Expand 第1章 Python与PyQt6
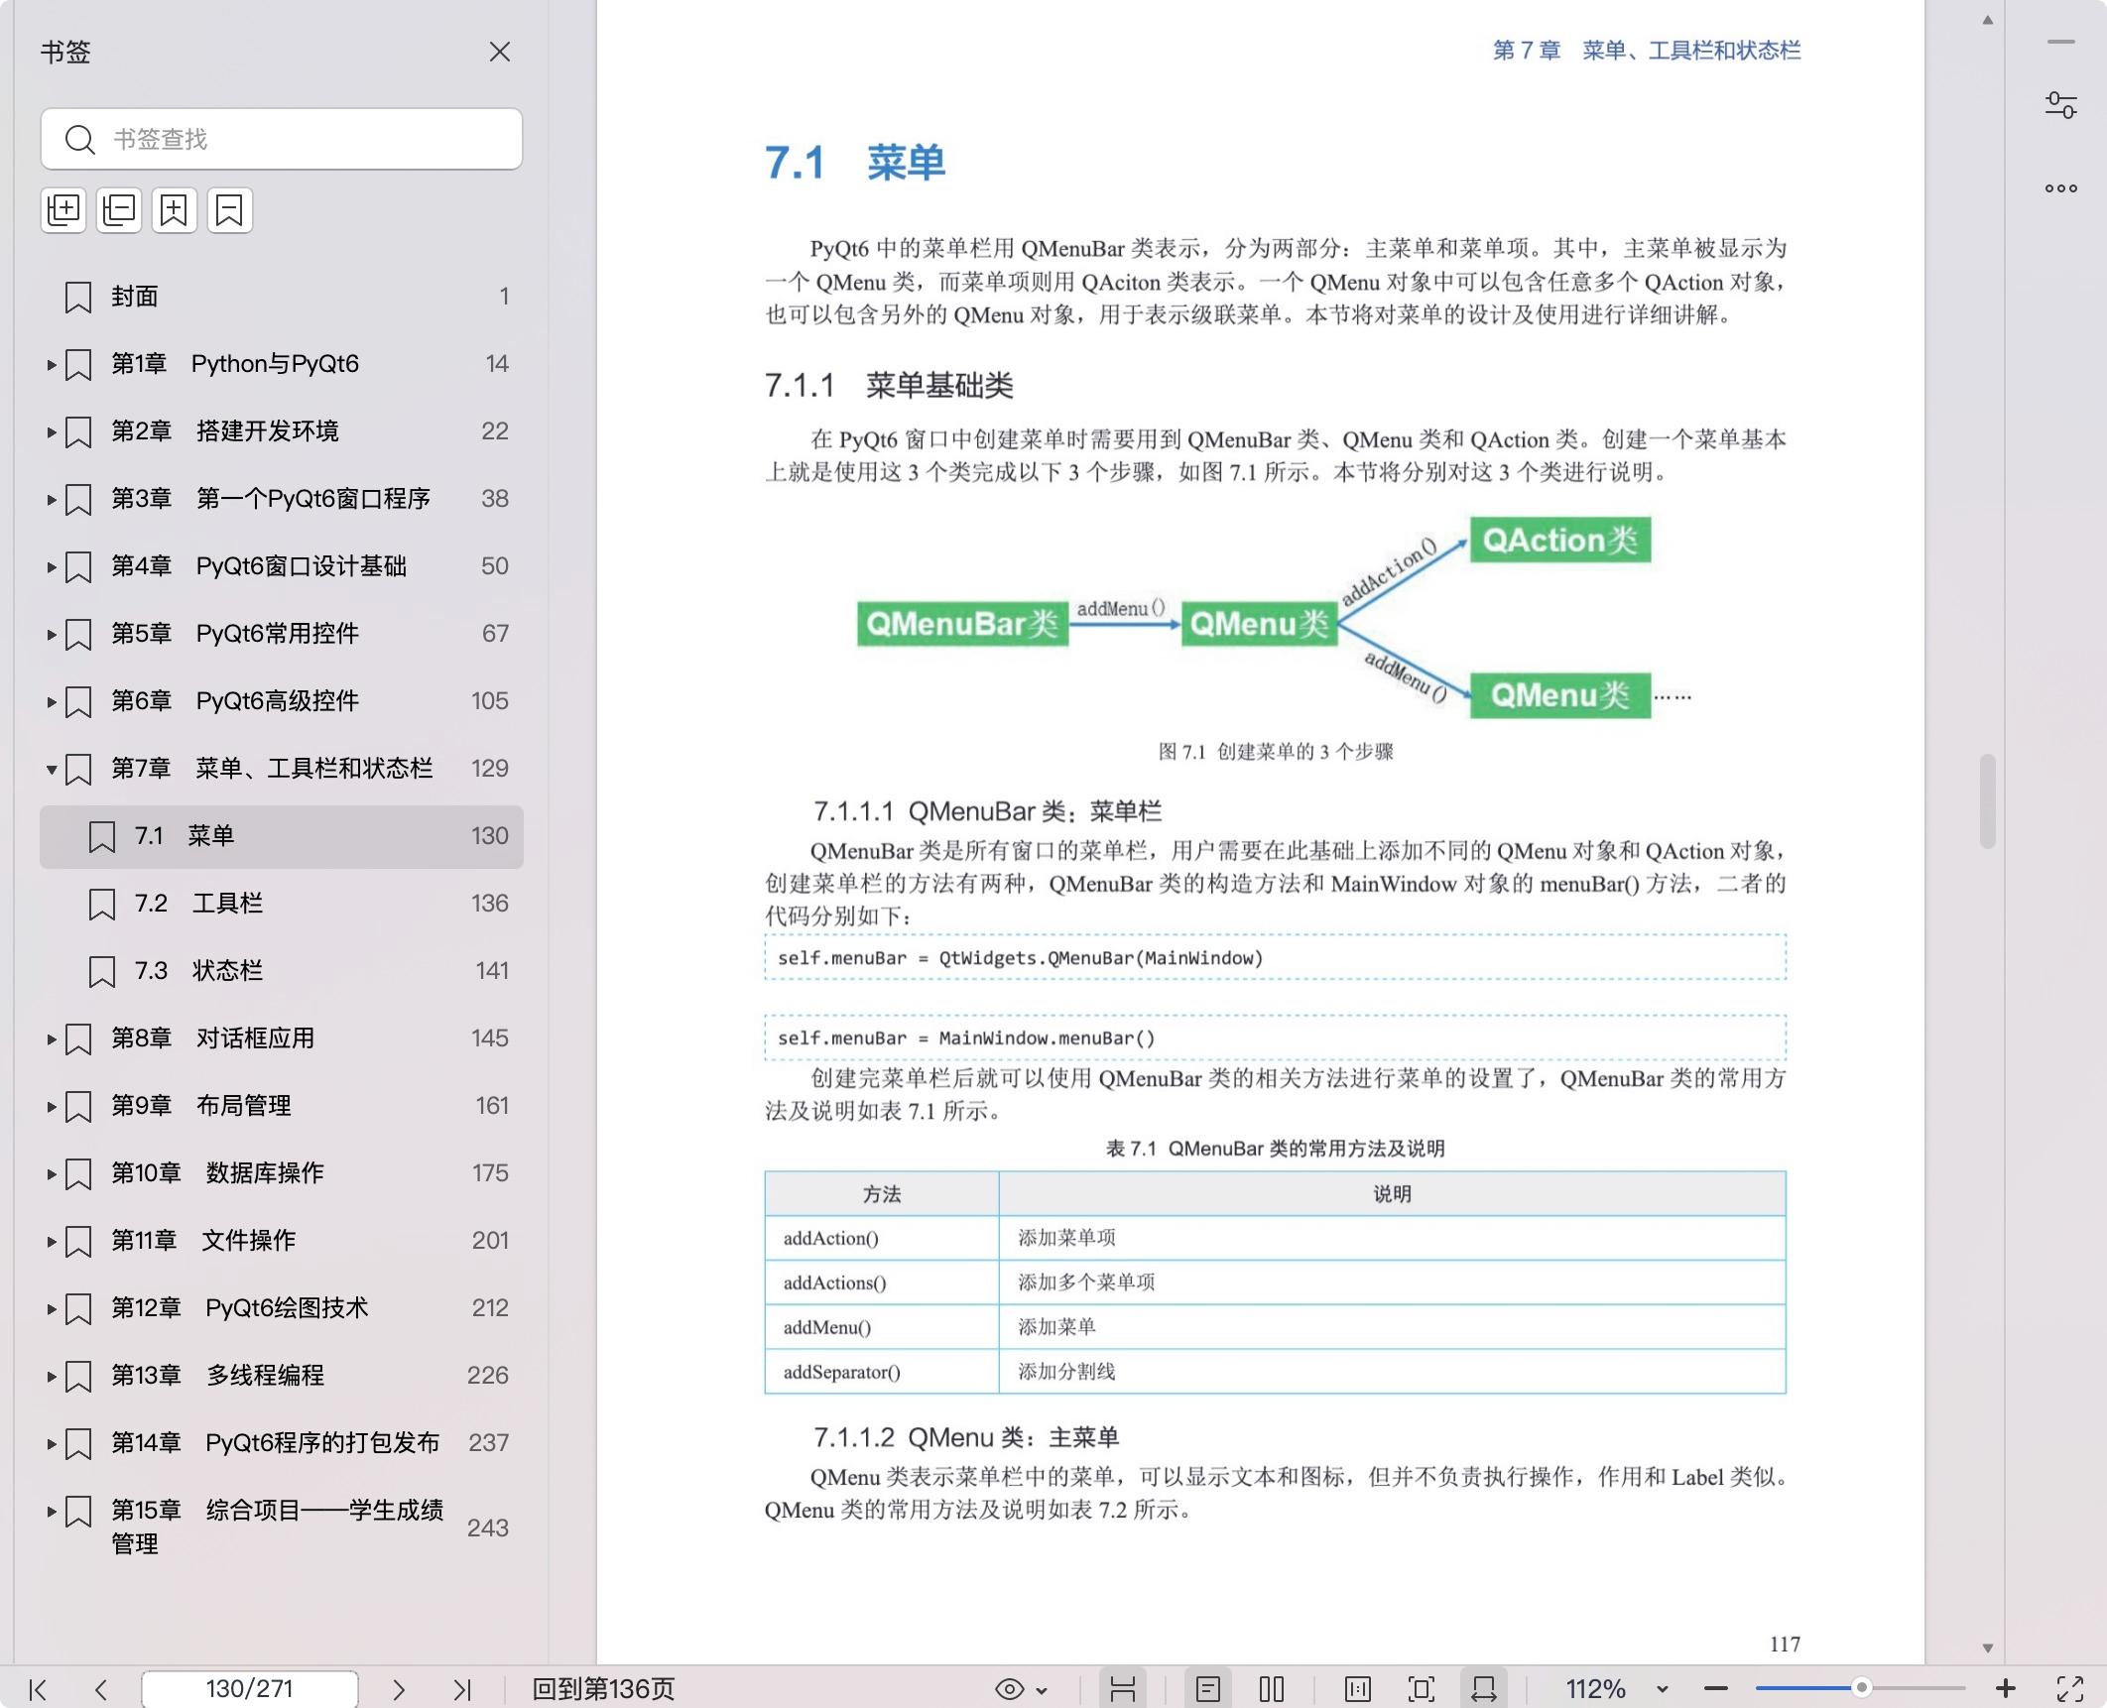 pos(51,365)
